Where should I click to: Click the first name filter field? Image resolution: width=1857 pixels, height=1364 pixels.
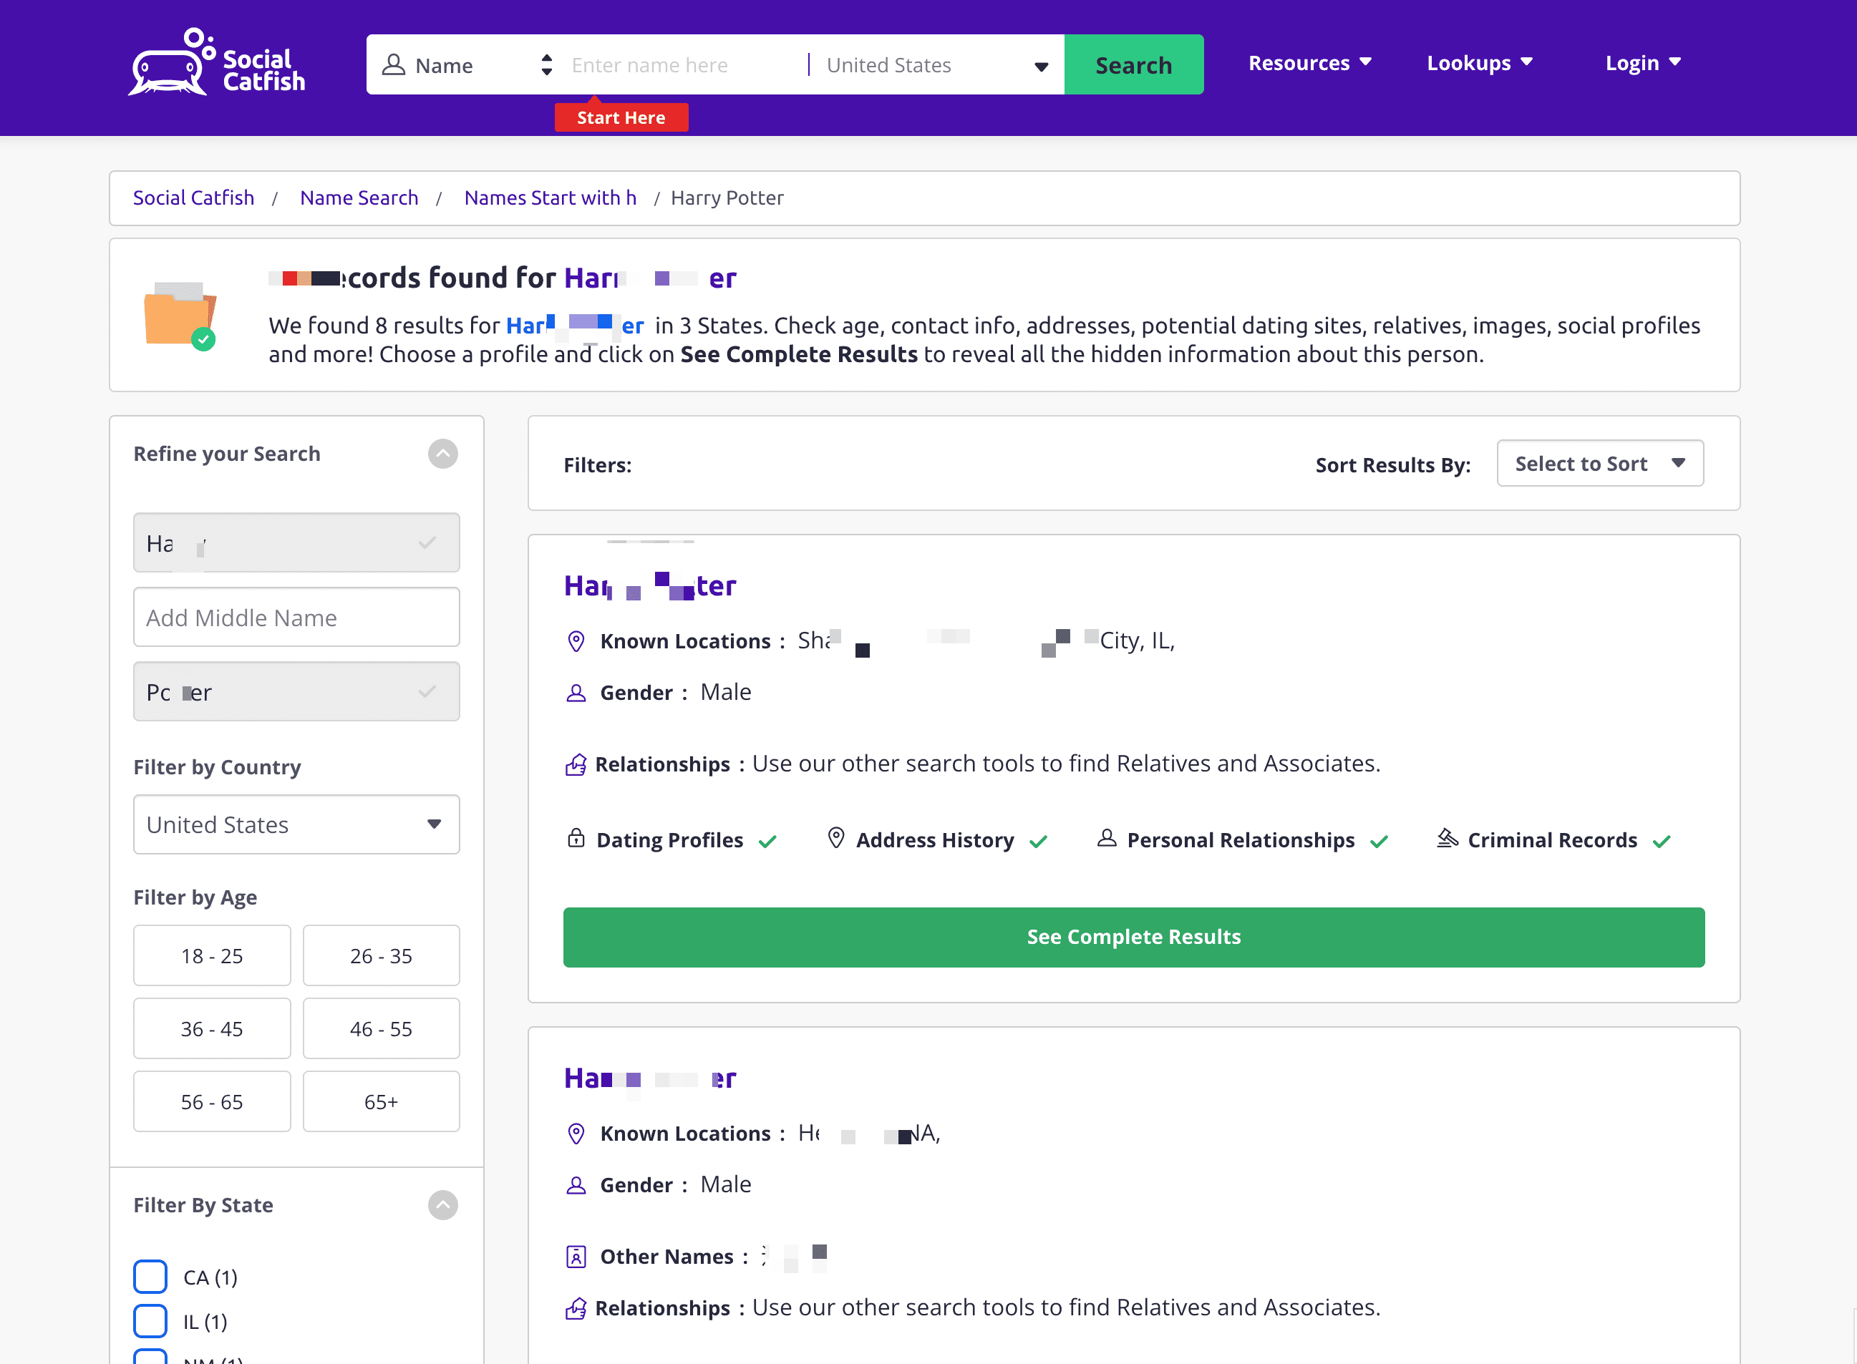296,543
